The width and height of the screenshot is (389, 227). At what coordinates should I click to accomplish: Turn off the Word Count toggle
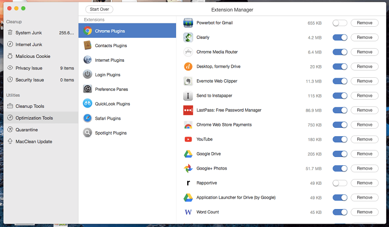339,212
